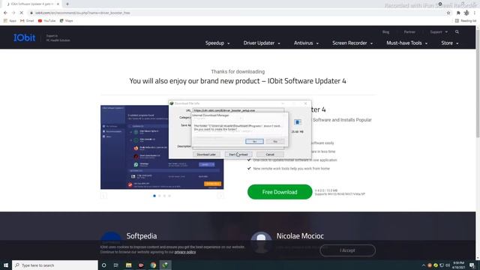This screenshot has width=480, height=270.
Task: Open the browser Extensions puzzle icon
Action: (458, 13)
